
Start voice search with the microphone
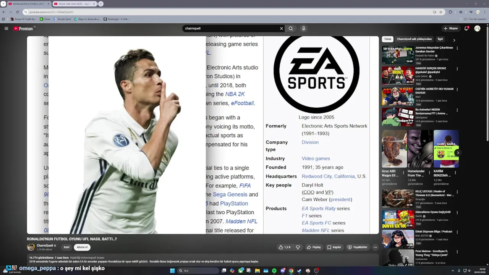click(304, 28)
